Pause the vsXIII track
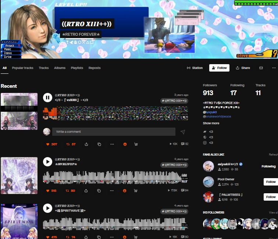 [47, 97]
